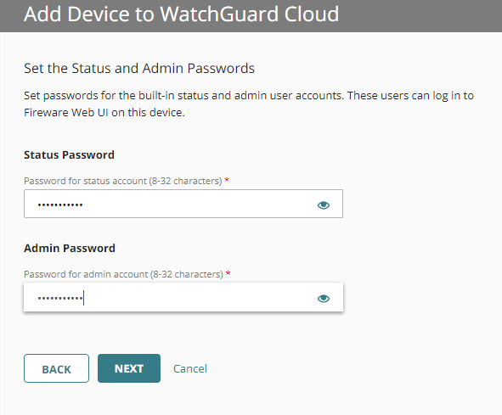Image resolution: width=502 pixels, height=415 pixels.
Task: Place cursor after dots in admin password box
Action: (x=84, y=298)
